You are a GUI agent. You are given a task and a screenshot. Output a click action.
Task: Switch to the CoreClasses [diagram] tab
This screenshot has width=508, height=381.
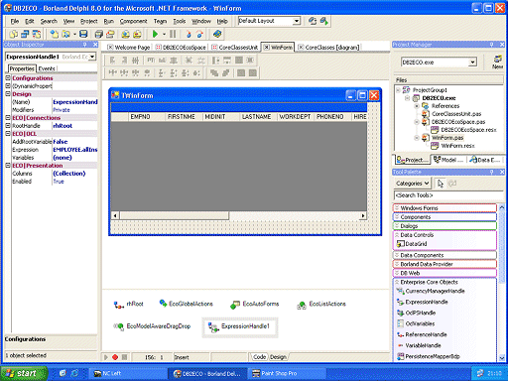pyautogui.click(x=328, y=48)
